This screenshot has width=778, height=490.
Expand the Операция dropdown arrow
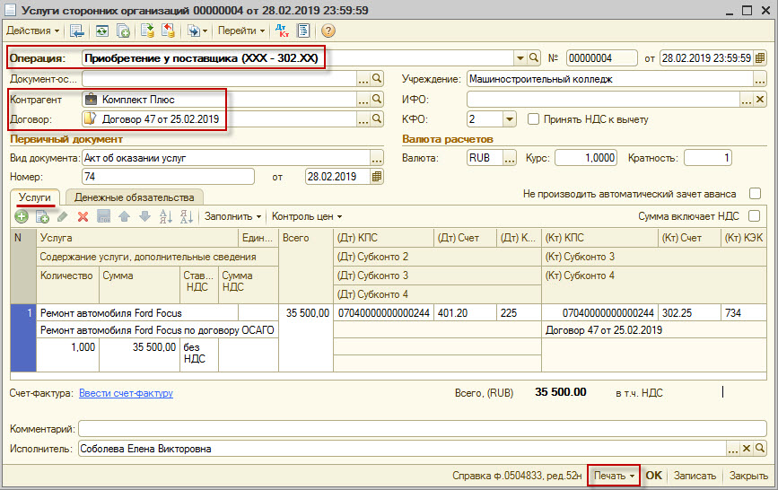520,57
